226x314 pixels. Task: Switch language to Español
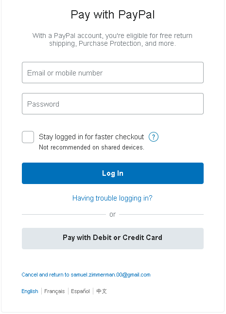pyautogui.click(x=80, y=291)
